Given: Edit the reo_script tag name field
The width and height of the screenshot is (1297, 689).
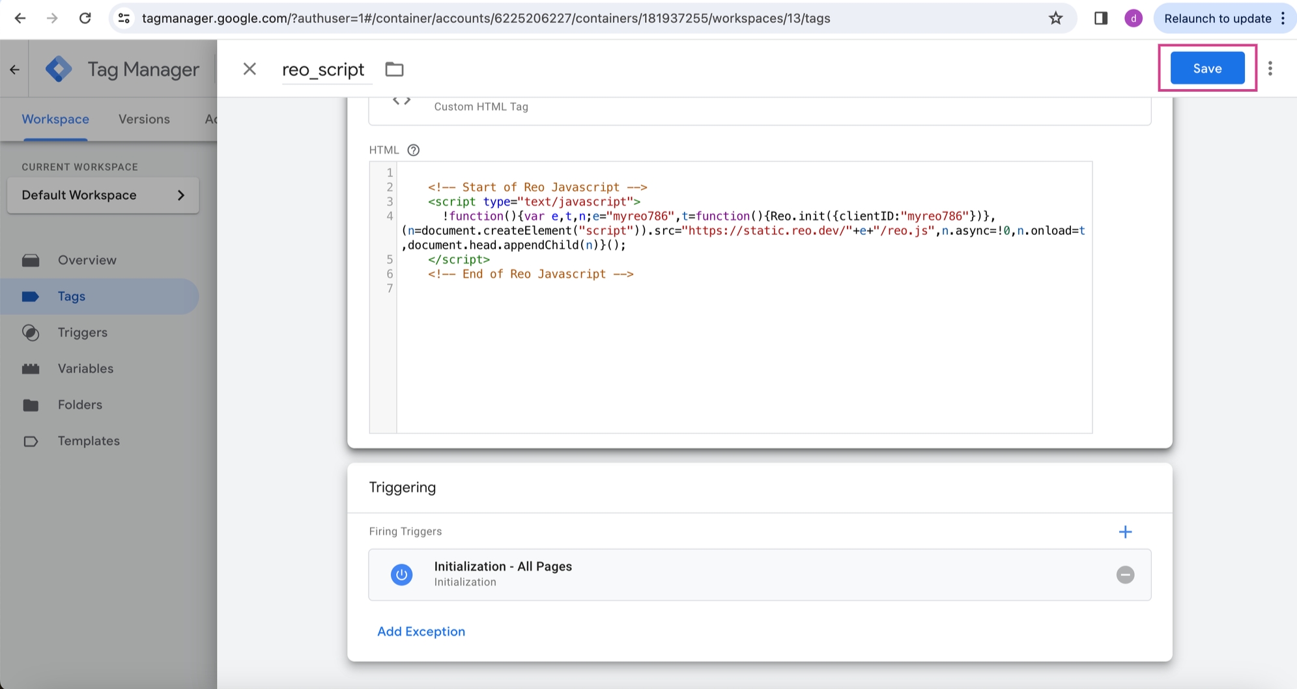Looking at the screenshot, I should 323,70.
